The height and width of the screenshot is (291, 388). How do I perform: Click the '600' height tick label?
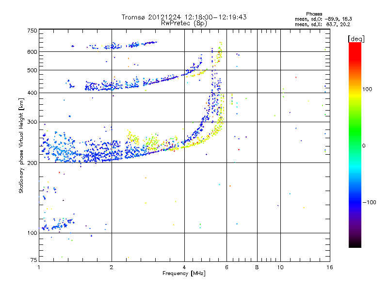coord(32,52)
